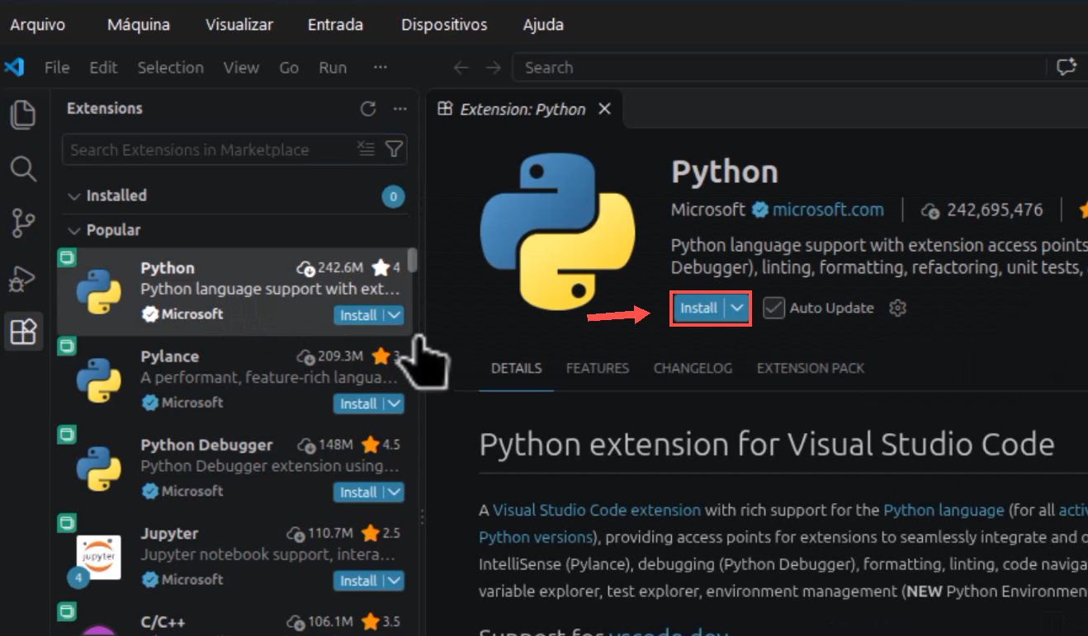Open the filter extensions funnel icon

click(x=395, y=149)
